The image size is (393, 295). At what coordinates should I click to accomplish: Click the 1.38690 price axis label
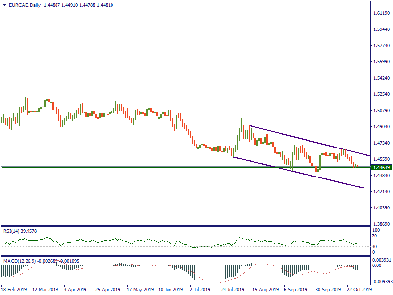[381, 224]
